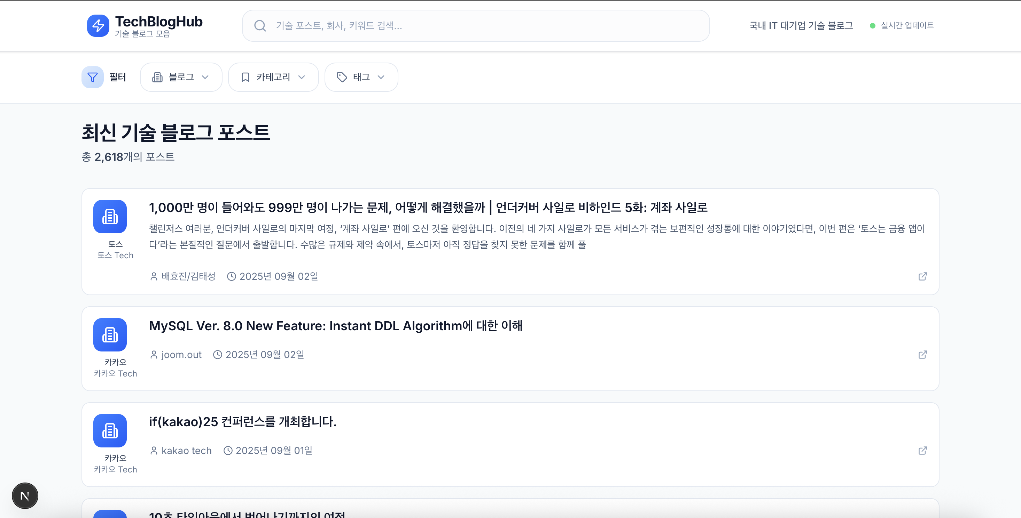
Task: Click the bookmark icon in 카테고리 filter
Action: click(245, 77)
